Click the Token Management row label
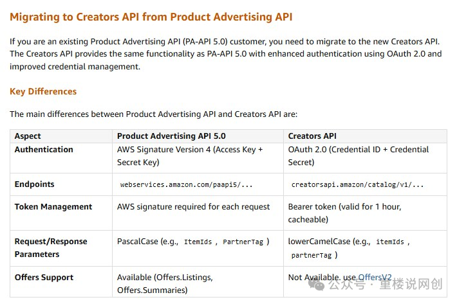Viewport: 457px width, 302px height. point(53,206)
